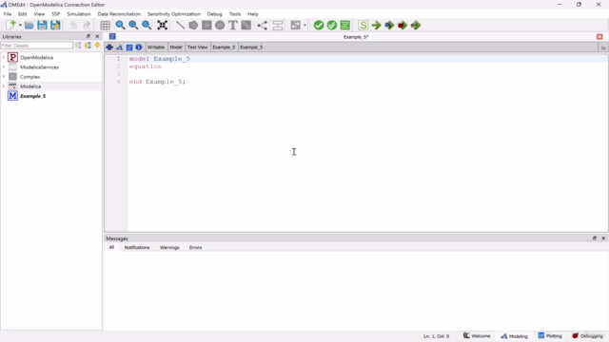Click Simulate with Transformational Debugger icon

click(x=389, y=26)
